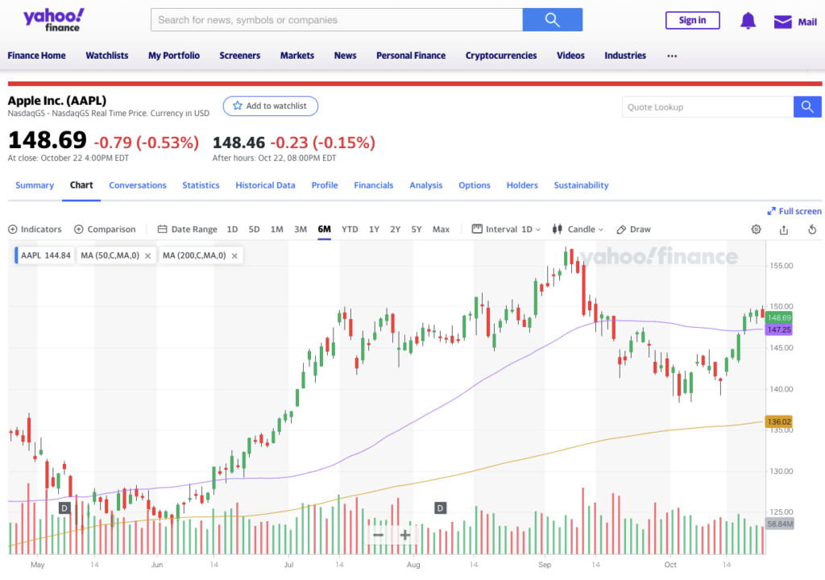Image resolution: width=825 pixels, height=580 pixels.
Task: Open Personal Finance section
Action: pyautogui.click(x=411, y=56)
